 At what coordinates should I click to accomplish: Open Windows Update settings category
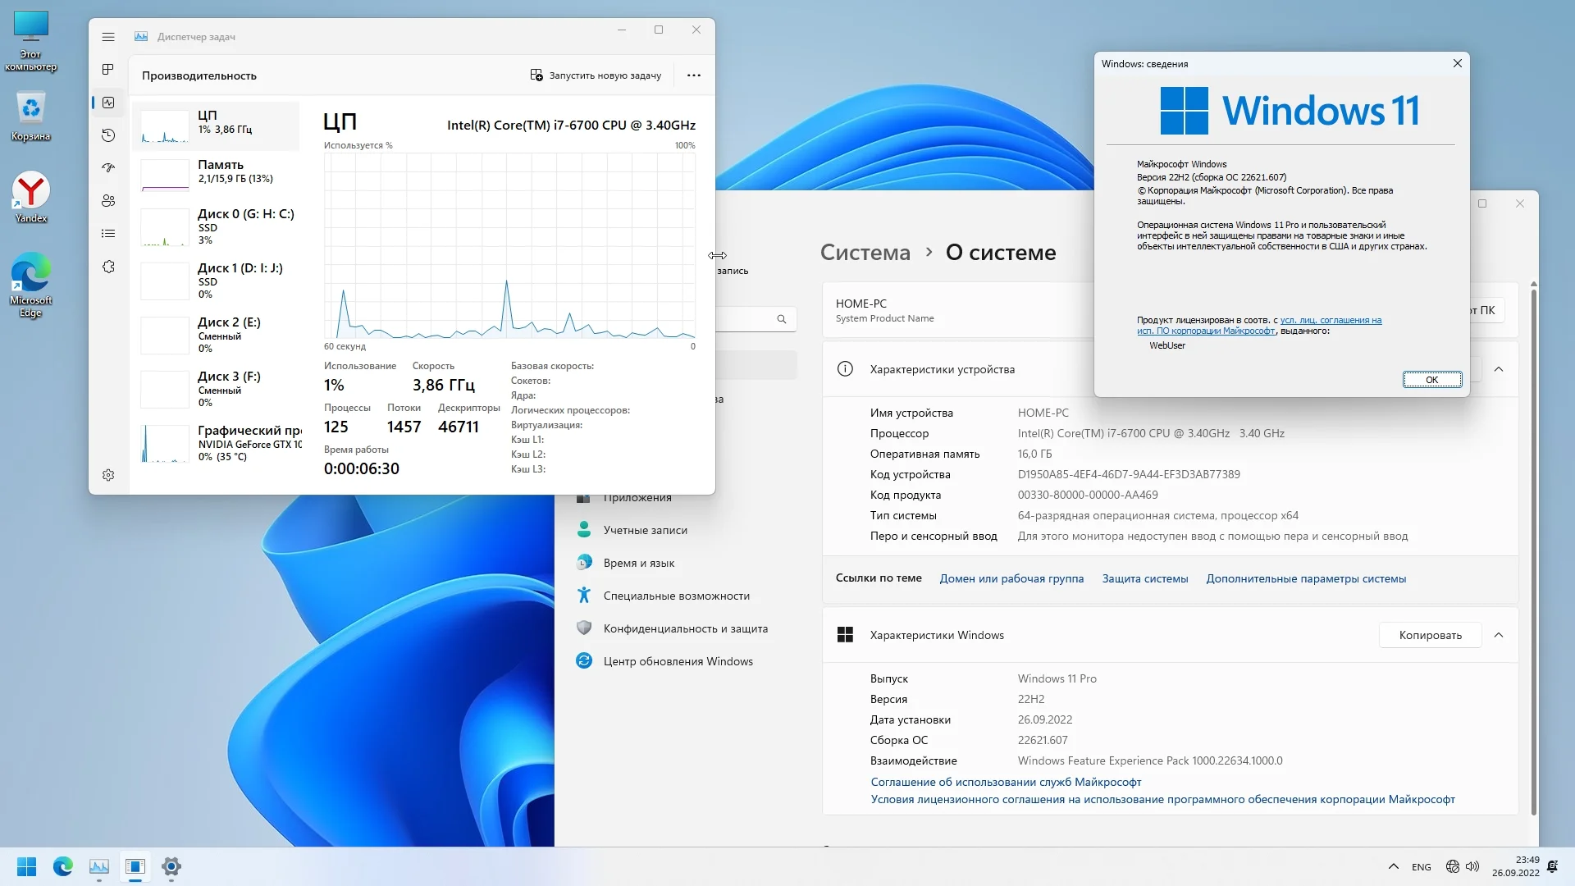click(x=678, y=661)
